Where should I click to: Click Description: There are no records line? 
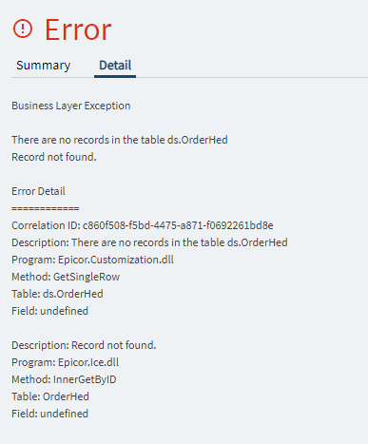coord(149,242)
